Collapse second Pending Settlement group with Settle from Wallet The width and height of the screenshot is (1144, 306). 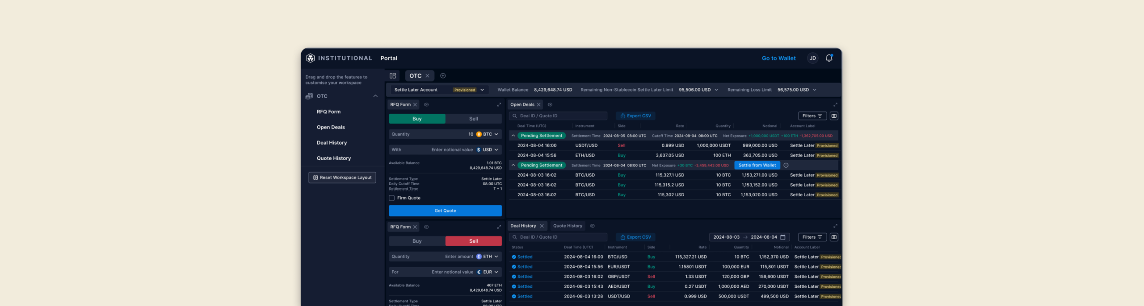[513, 165]
